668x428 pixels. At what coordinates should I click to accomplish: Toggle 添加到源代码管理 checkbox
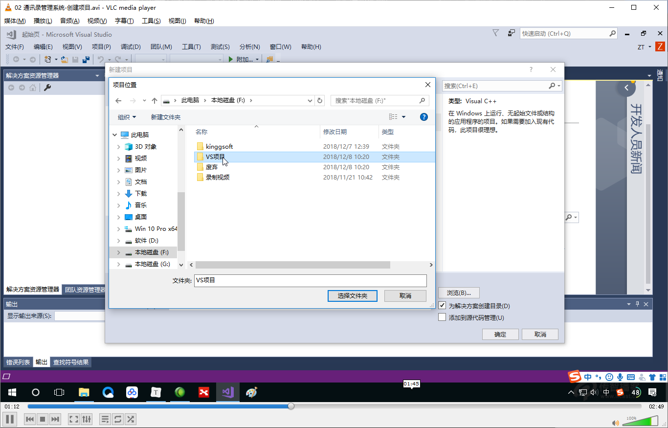(x=442, y=317)
